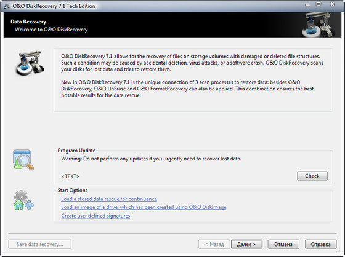Click the app icon in the title bar
Image resolution: width=345 pixels, height=257 pixels.
tap(7, 6)
